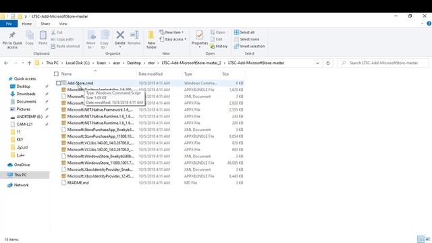Click Local Disk (C:) in address path
Image resolution: width=432 pixels, height=243 pixels.
coord(78,63)
